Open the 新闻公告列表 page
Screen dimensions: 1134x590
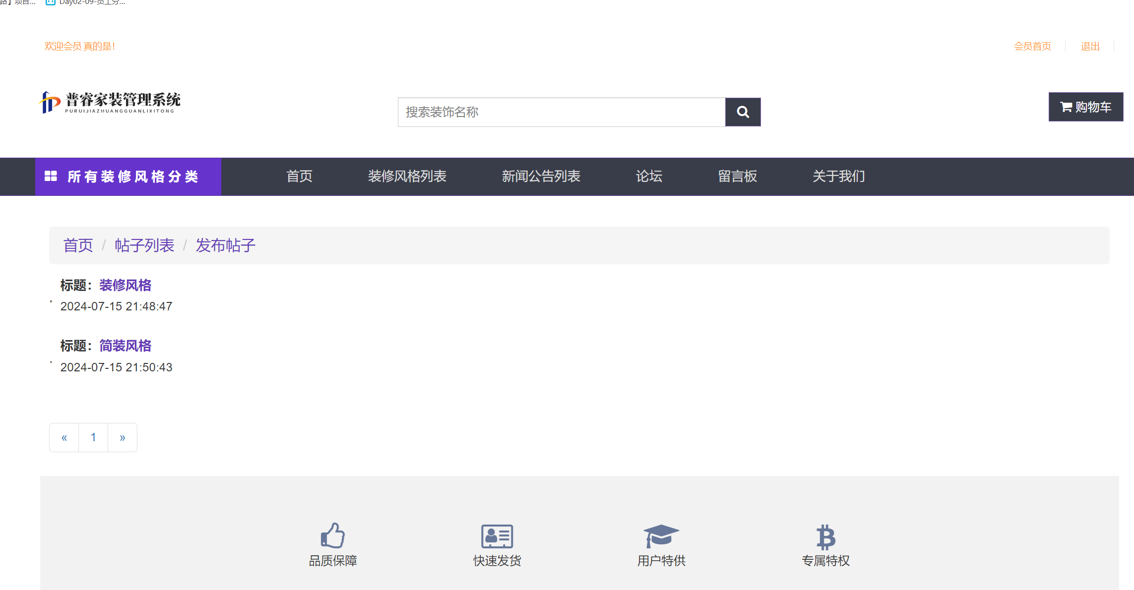pyautogui.click(x=541, y=177)
